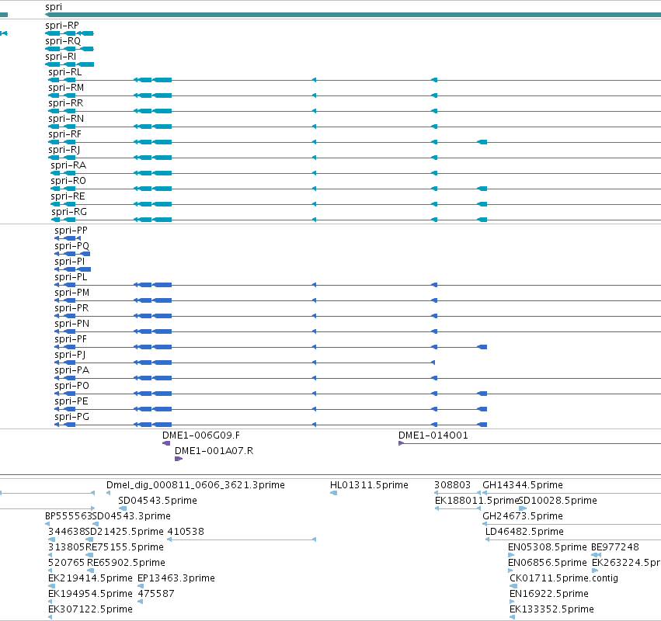Viewport: 661px width, 621px height.
Task: Select the EP13463.3prime EST label
Action: click(176, 578)
